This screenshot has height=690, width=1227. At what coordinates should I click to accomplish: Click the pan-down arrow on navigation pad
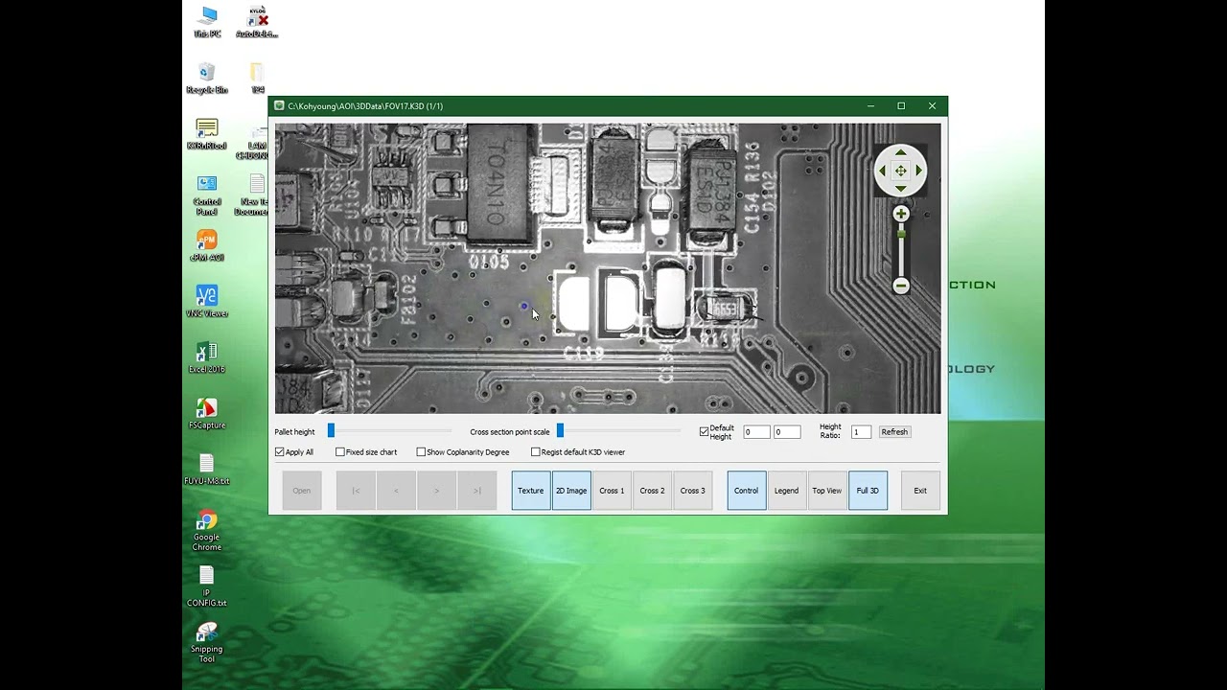click(900, 189)
